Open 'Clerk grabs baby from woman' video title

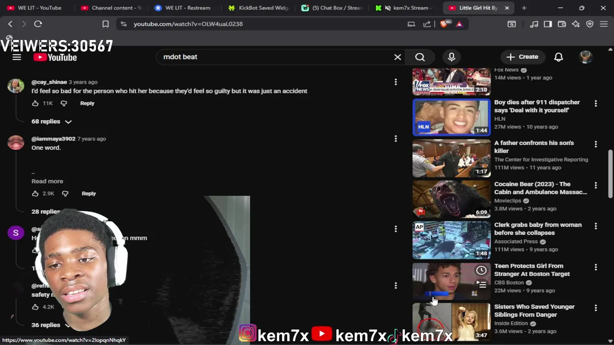538,229
